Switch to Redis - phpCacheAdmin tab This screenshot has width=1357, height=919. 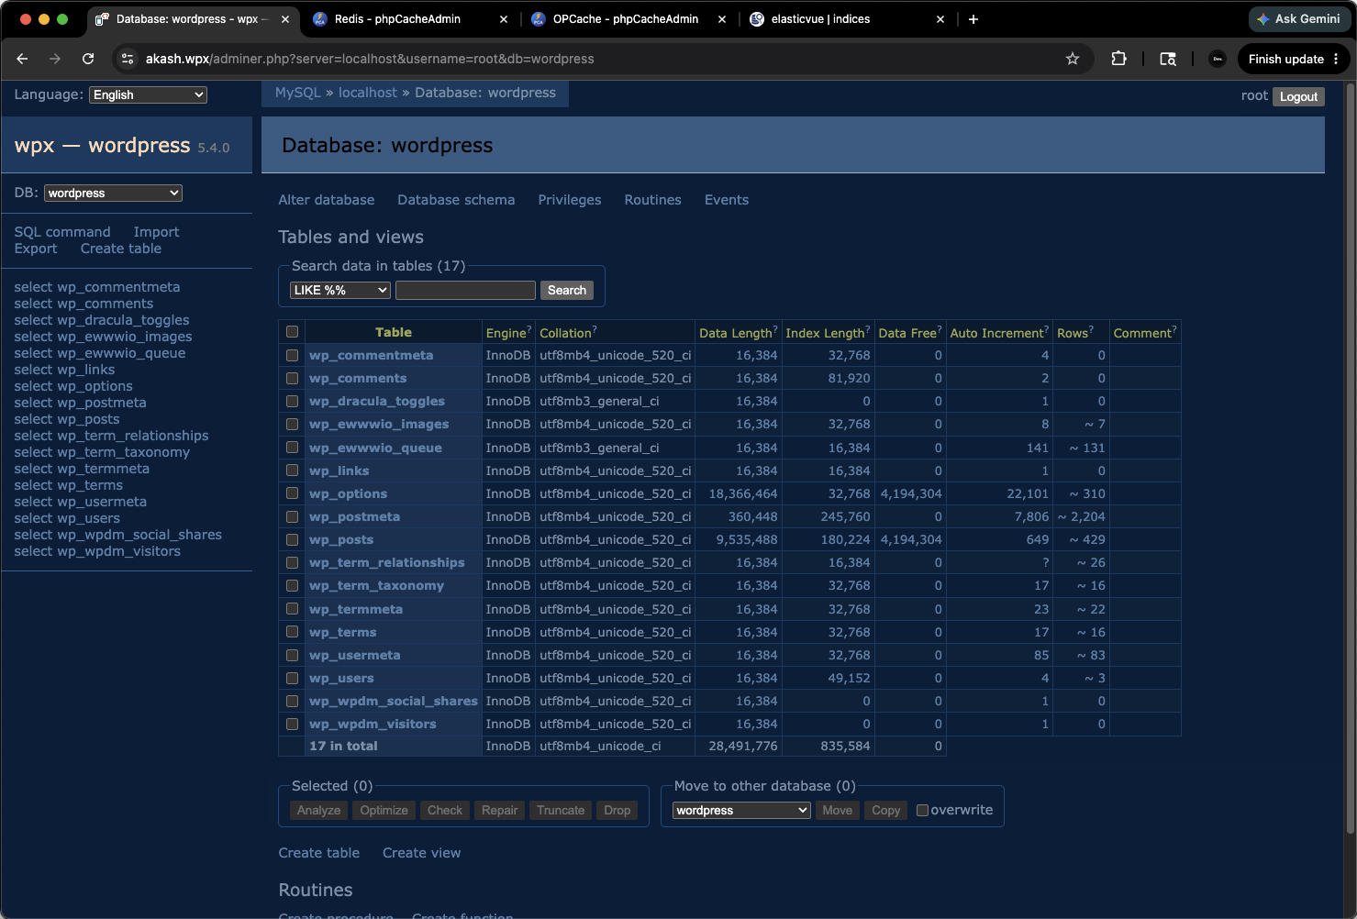tap(399, 19)
